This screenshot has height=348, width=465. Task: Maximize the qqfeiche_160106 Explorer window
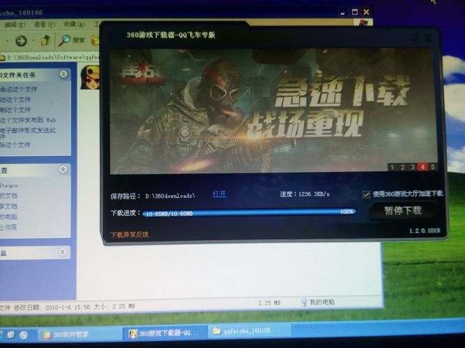pyautogui.click(x=354, y=12)
